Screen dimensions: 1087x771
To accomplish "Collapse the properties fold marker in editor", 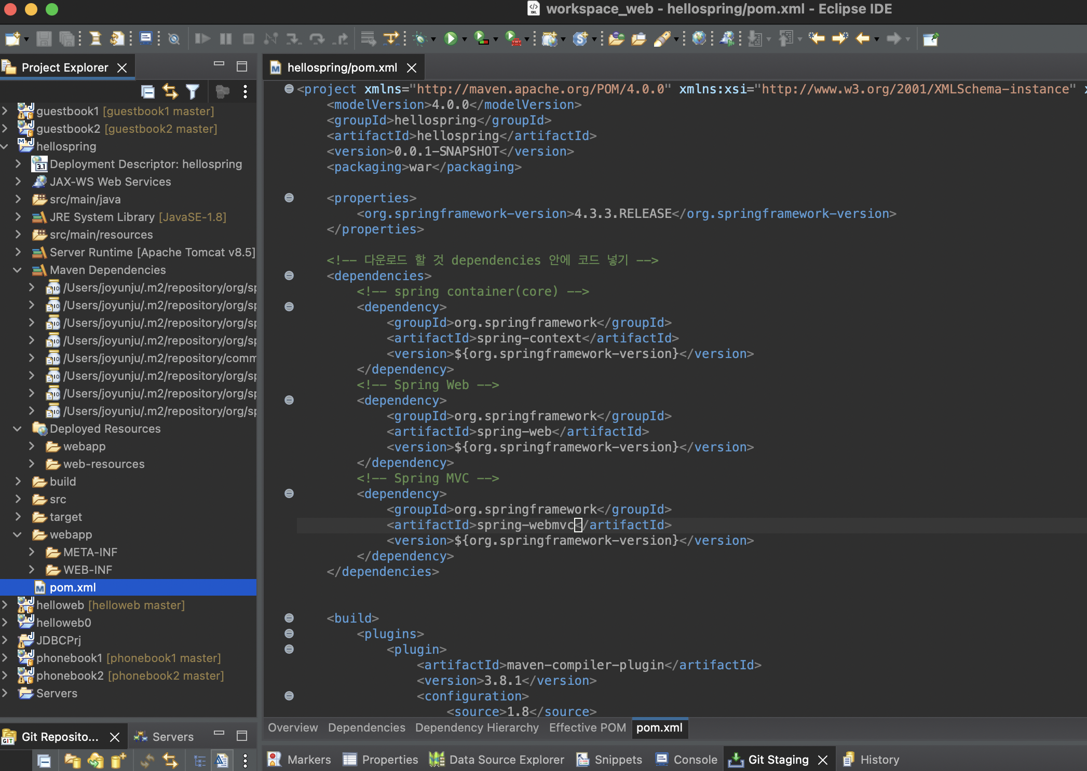I will coord(289,198).
